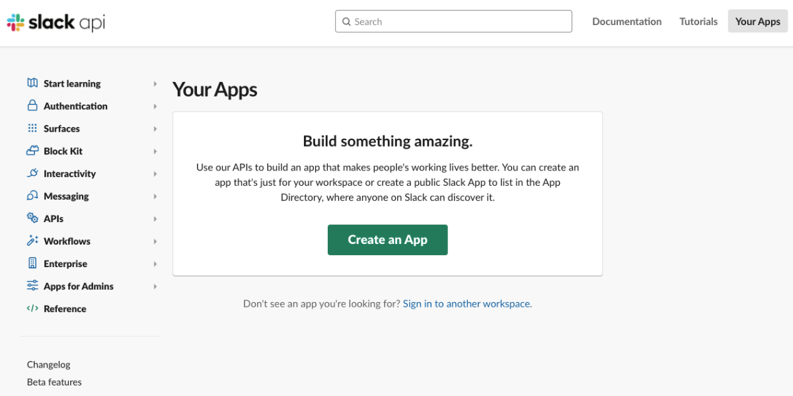Open the Workflows sidebar item
793x396 pixels.
67,241
